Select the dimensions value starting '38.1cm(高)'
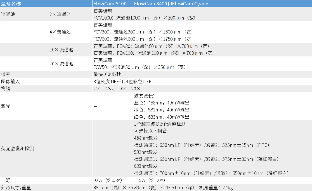This screenshot has height=191, width=312. pos(163,188)
